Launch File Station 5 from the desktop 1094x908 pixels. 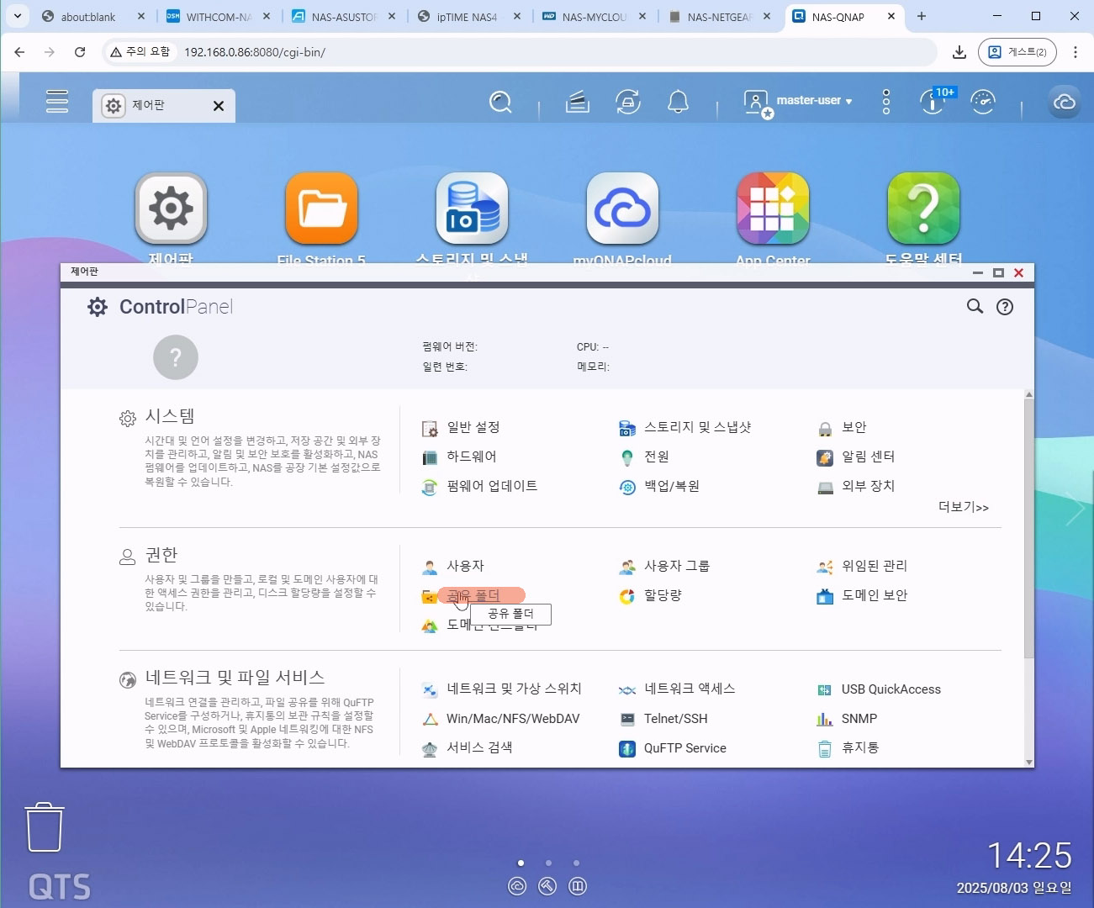pos(321,209)
